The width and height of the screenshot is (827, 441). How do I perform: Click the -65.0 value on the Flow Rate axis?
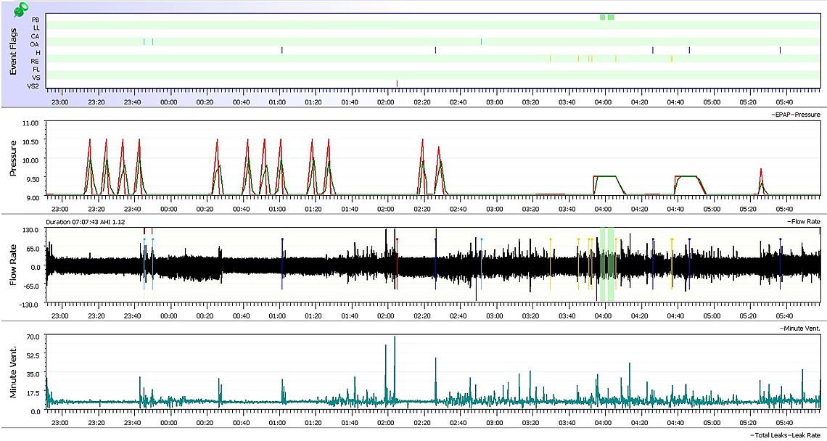tap(32, 287)
